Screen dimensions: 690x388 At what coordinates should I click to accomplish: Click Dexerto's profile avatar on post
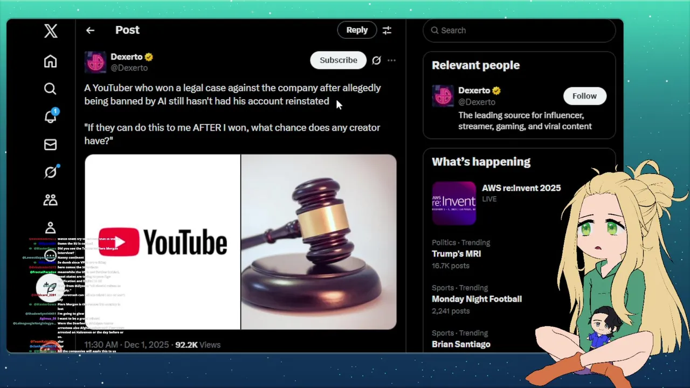click(x=95, y=62)
